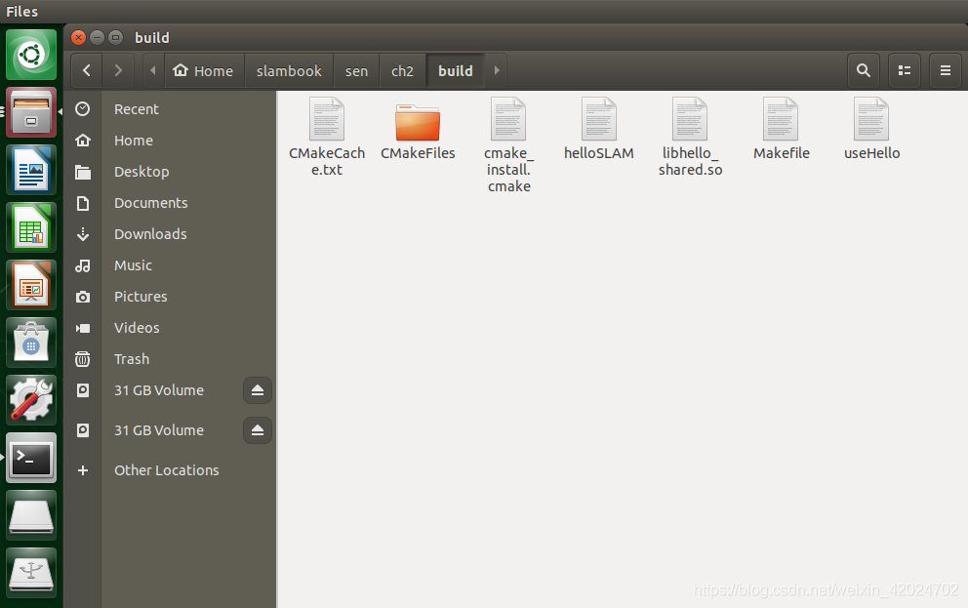Viewport: 968px width, 608px height.
Task: Eject the first 31 GB Volume
Action: [258, 390]
